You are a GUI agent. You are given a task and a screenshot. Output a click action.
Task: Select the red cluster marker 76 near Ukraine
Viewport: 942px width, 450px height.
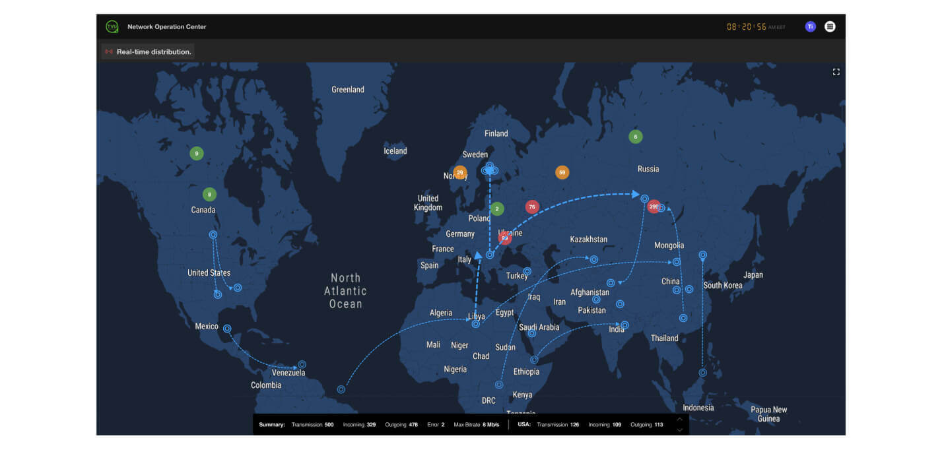[531, 206]
